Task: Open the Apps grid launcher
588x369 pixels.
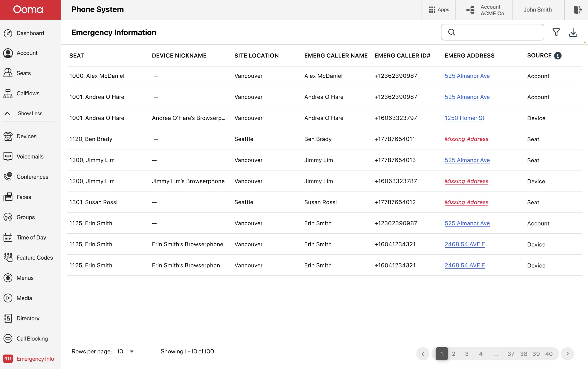Action: [439, 10]
